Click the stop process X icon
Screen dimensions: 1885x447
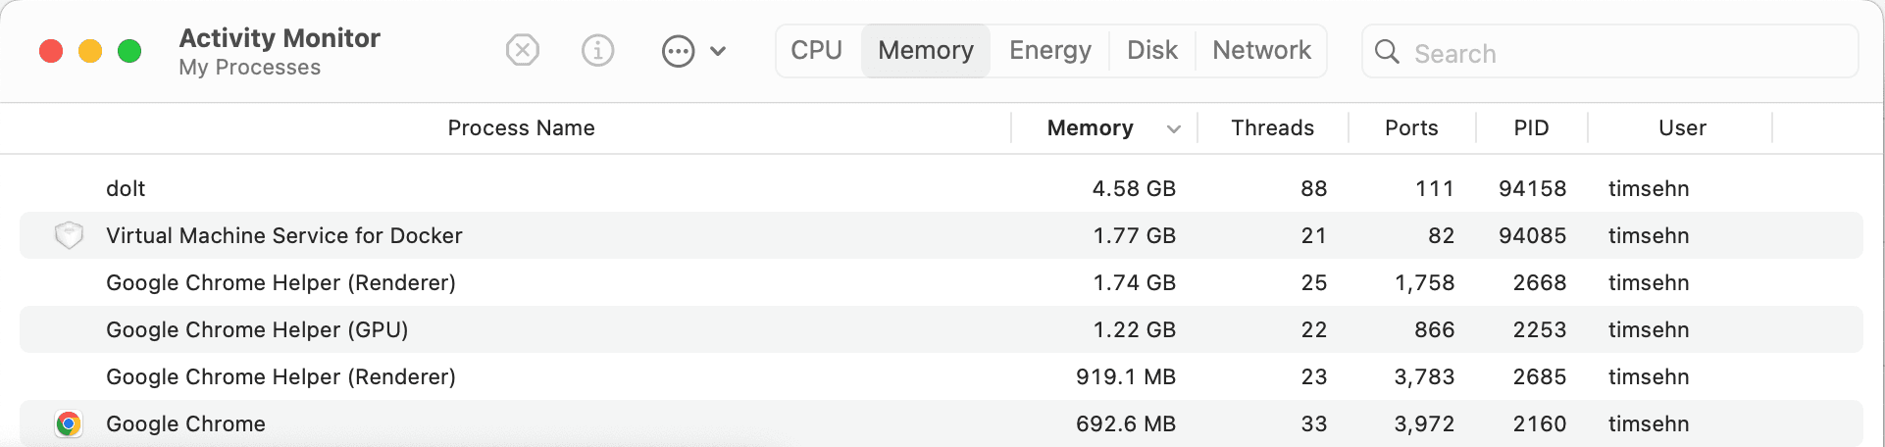[x=523, y=50]
